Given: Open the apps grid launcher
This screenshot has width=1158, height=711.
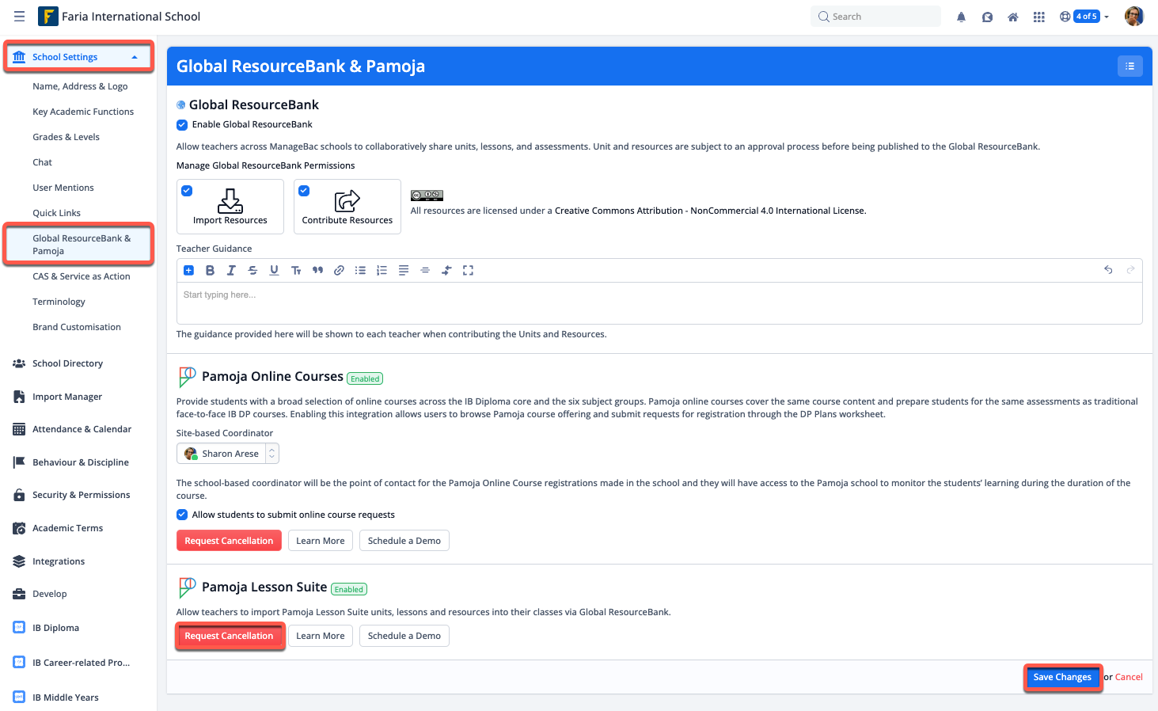Looking at the screenshot, I should point(1039,17).
